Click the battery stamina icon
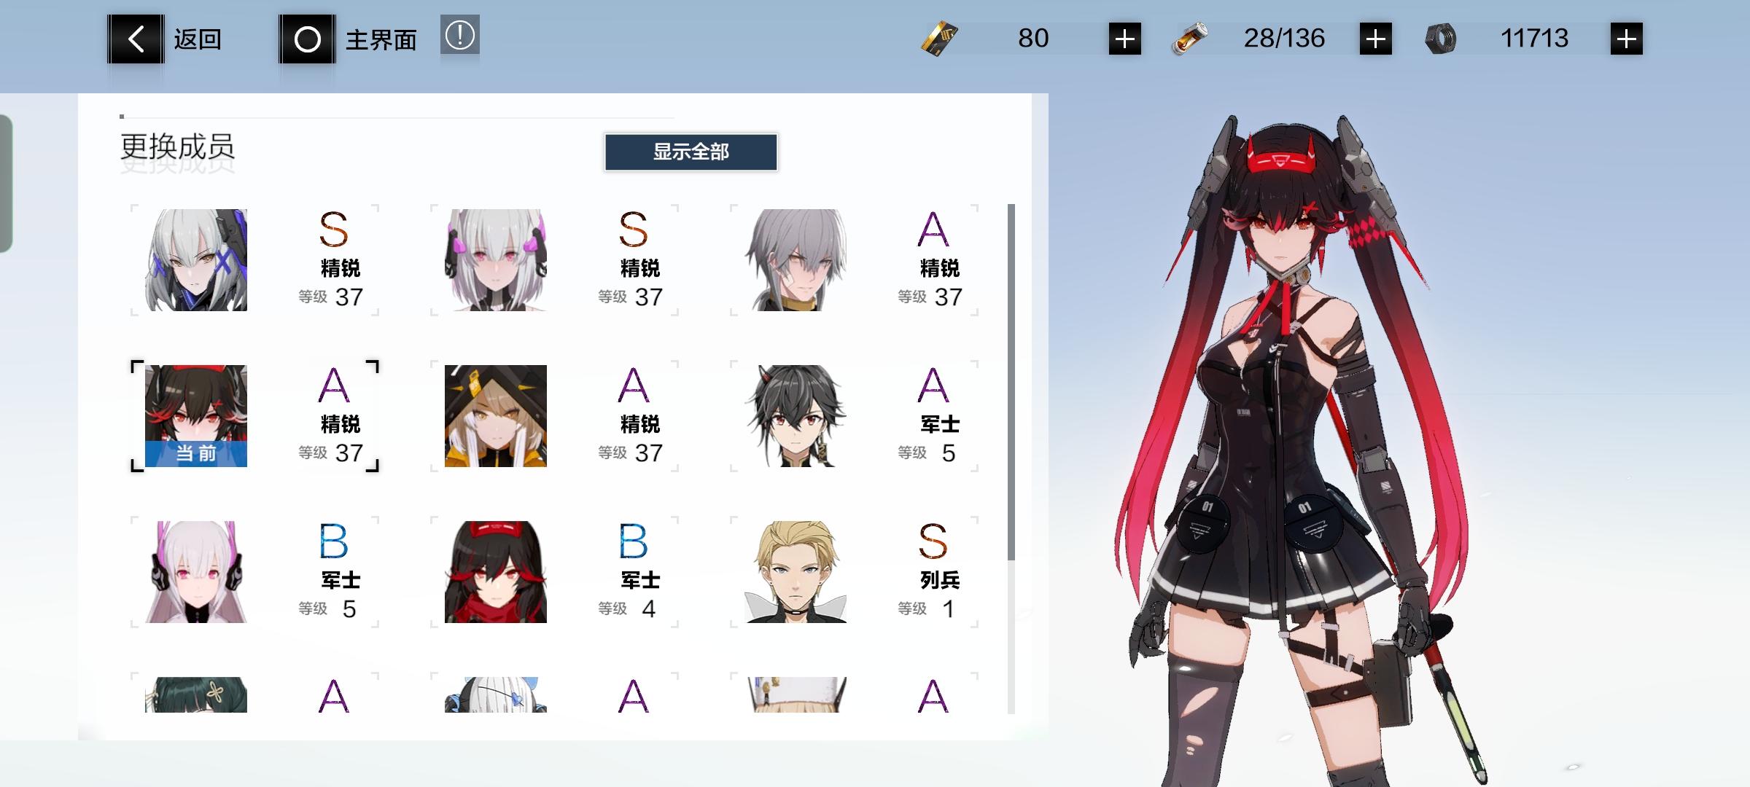 1189,39
